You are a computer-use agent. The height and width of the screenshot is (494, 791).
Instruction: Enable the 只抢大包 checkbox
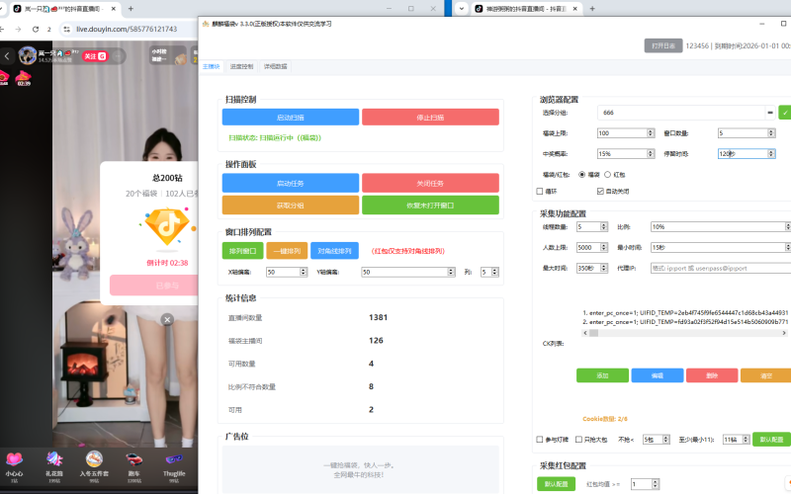coord(579,439)
